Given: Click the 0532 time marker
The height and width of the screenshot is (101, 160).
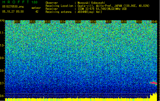Looking at the screenshot, I should coord(32,22).
